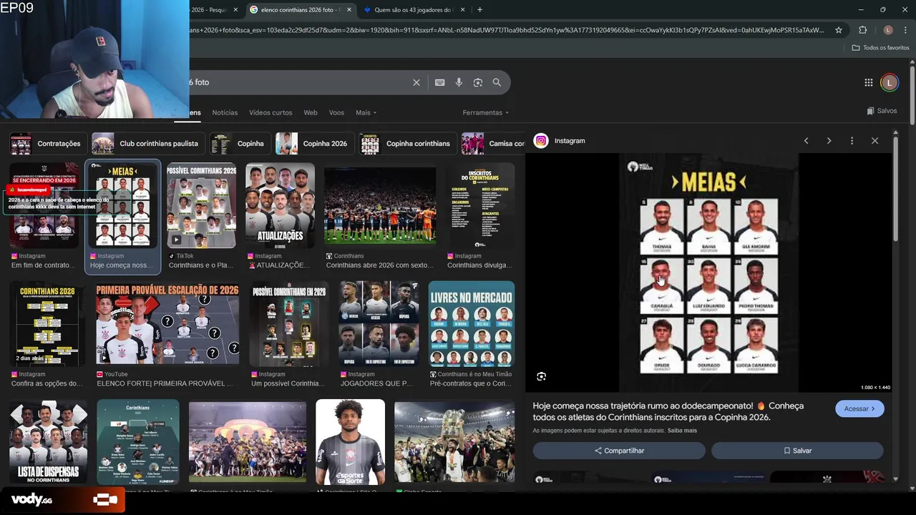Click the Compartilhar share button

point(619,451)
